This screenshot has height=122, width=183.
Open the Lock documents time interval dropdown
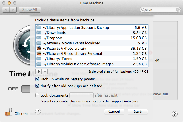81,95
